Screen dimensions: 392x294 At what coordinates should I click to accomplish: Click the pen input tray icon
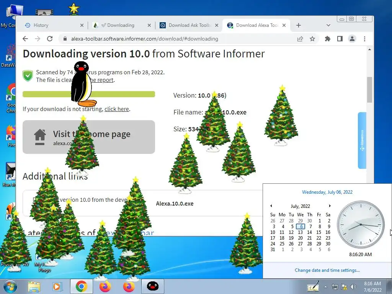[x=313, y=286]
